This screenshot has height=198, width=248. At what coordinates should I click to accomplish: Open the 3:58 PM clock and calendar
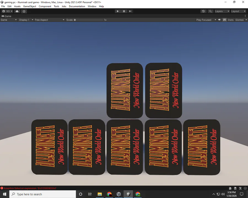pyautogui.click(x=231, y=194)
